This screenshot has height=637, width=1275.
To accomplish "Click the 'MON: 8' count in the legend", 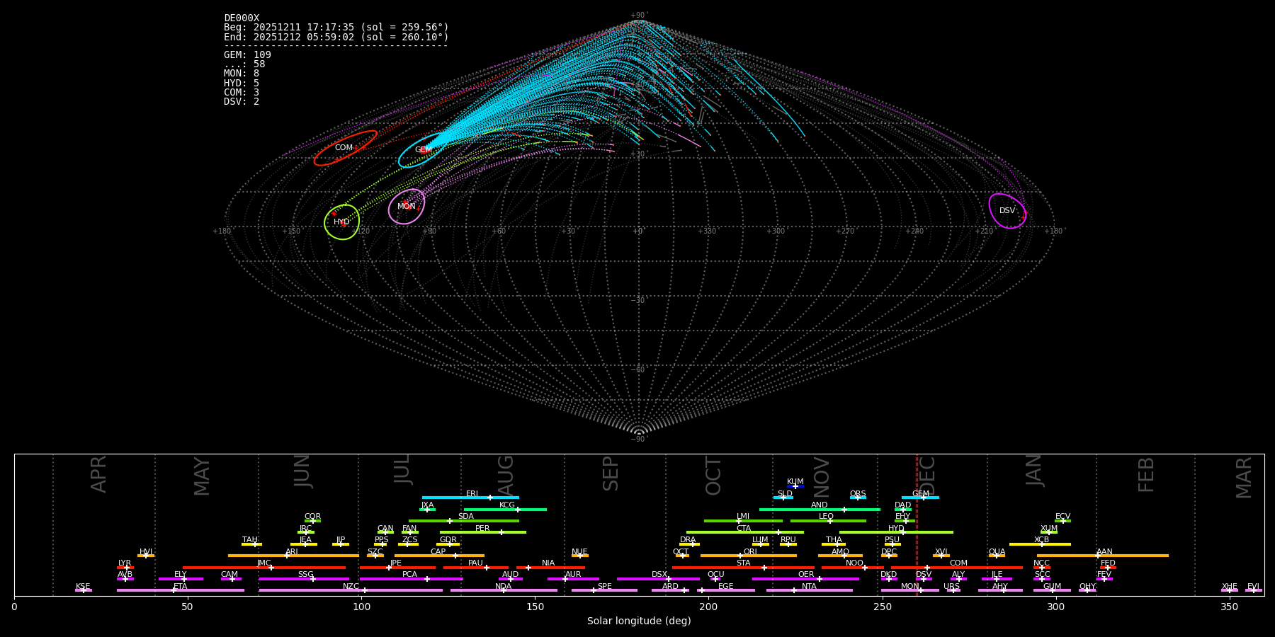I will (x=242, y=74).
